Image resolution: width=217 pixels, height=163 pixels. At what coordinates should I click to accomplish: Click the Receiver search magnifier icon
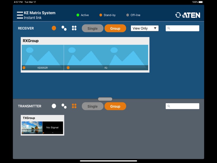point(169,28)
